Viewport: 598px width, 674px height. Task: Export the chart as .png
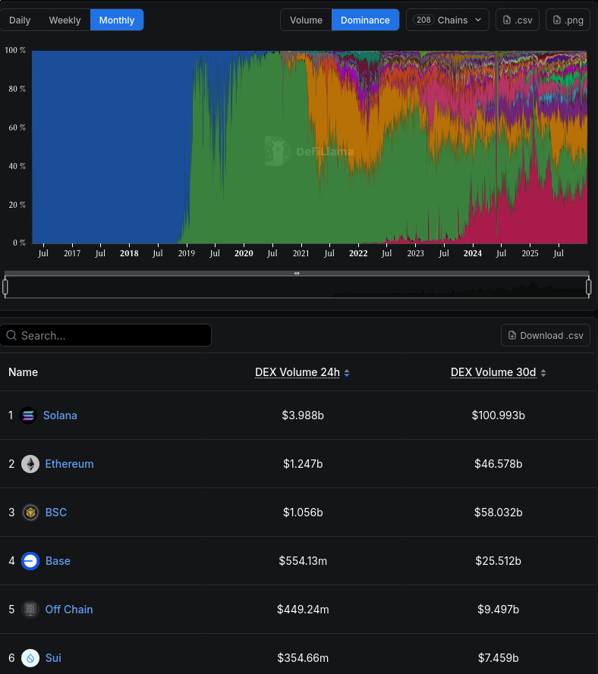[x=568, y=20]
